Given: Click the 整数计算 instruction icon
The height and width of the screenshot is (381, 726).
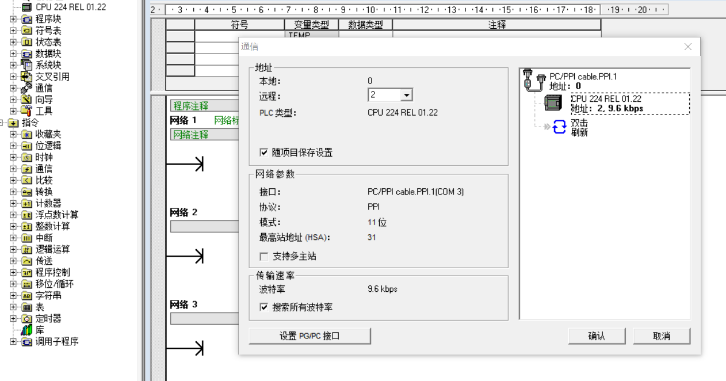Looking at the screenshot, I should (x=26, y=226).
